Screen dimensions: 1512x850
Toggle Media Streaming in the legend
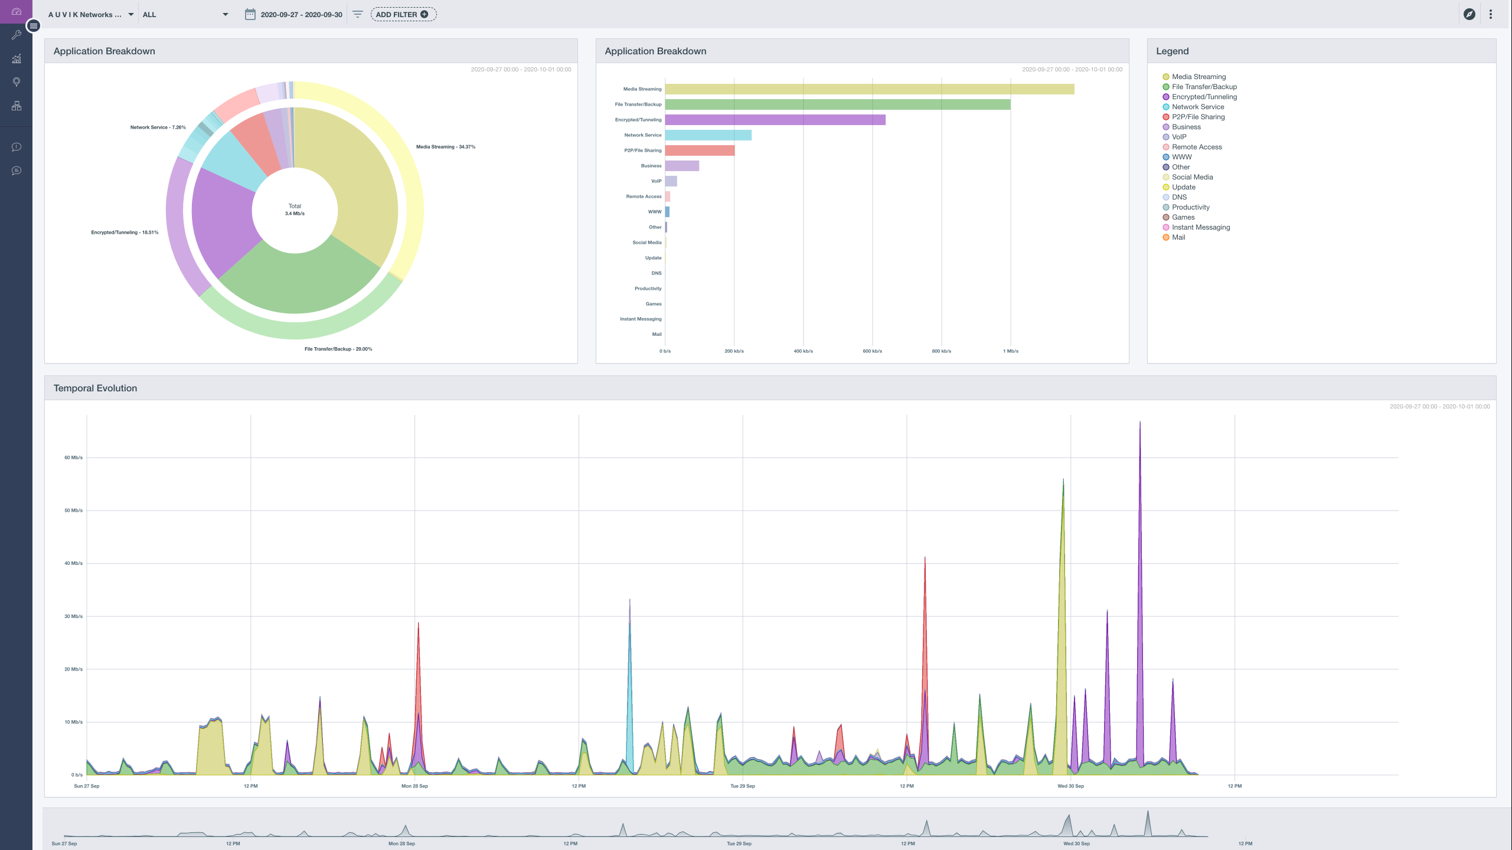[1199, 77]
